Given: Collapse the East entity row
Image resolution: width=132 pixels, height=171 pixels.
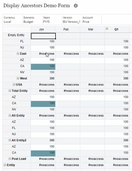Looking at the screenshot, I should pos(18,54).
